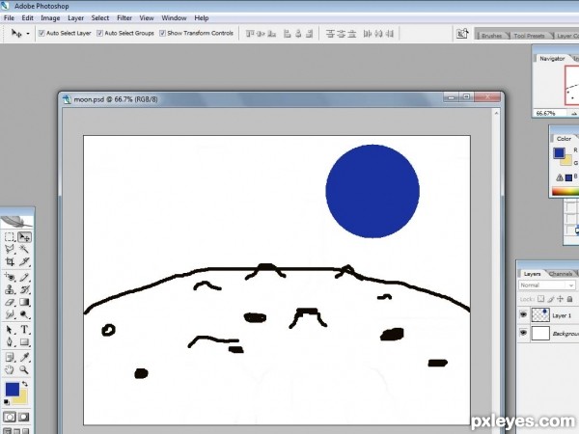579x434 pixels.
Task: Select the Zoom tool
Action: [24, 369]
